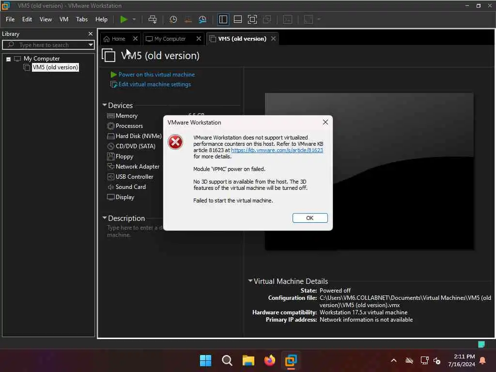Open the VM menu
This screenshot has height=372, width=496.
point(64,19)
